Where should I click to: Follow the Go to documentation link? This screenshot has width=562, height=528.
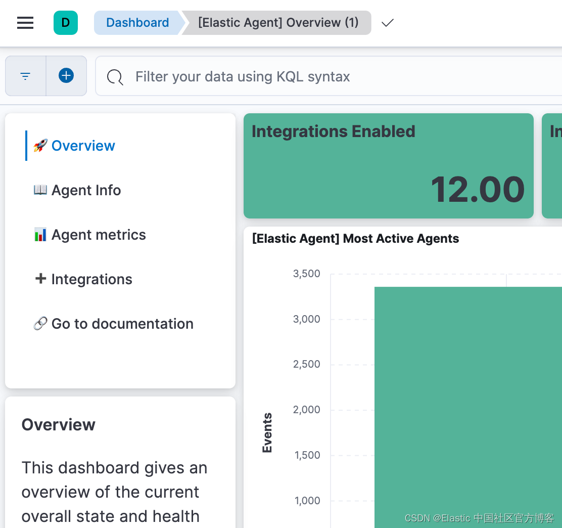pyautogui.click(x=123, y=324)
